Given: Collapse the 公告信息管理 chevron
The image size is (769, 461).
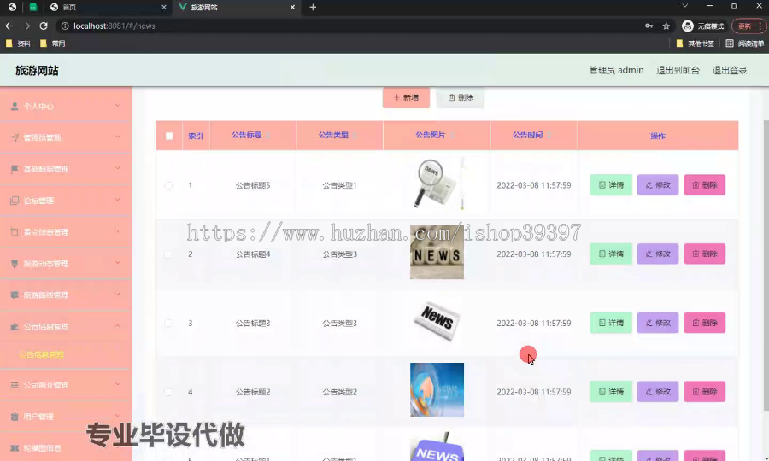Looking at the screenshot, I should click(x=117, y=326).
